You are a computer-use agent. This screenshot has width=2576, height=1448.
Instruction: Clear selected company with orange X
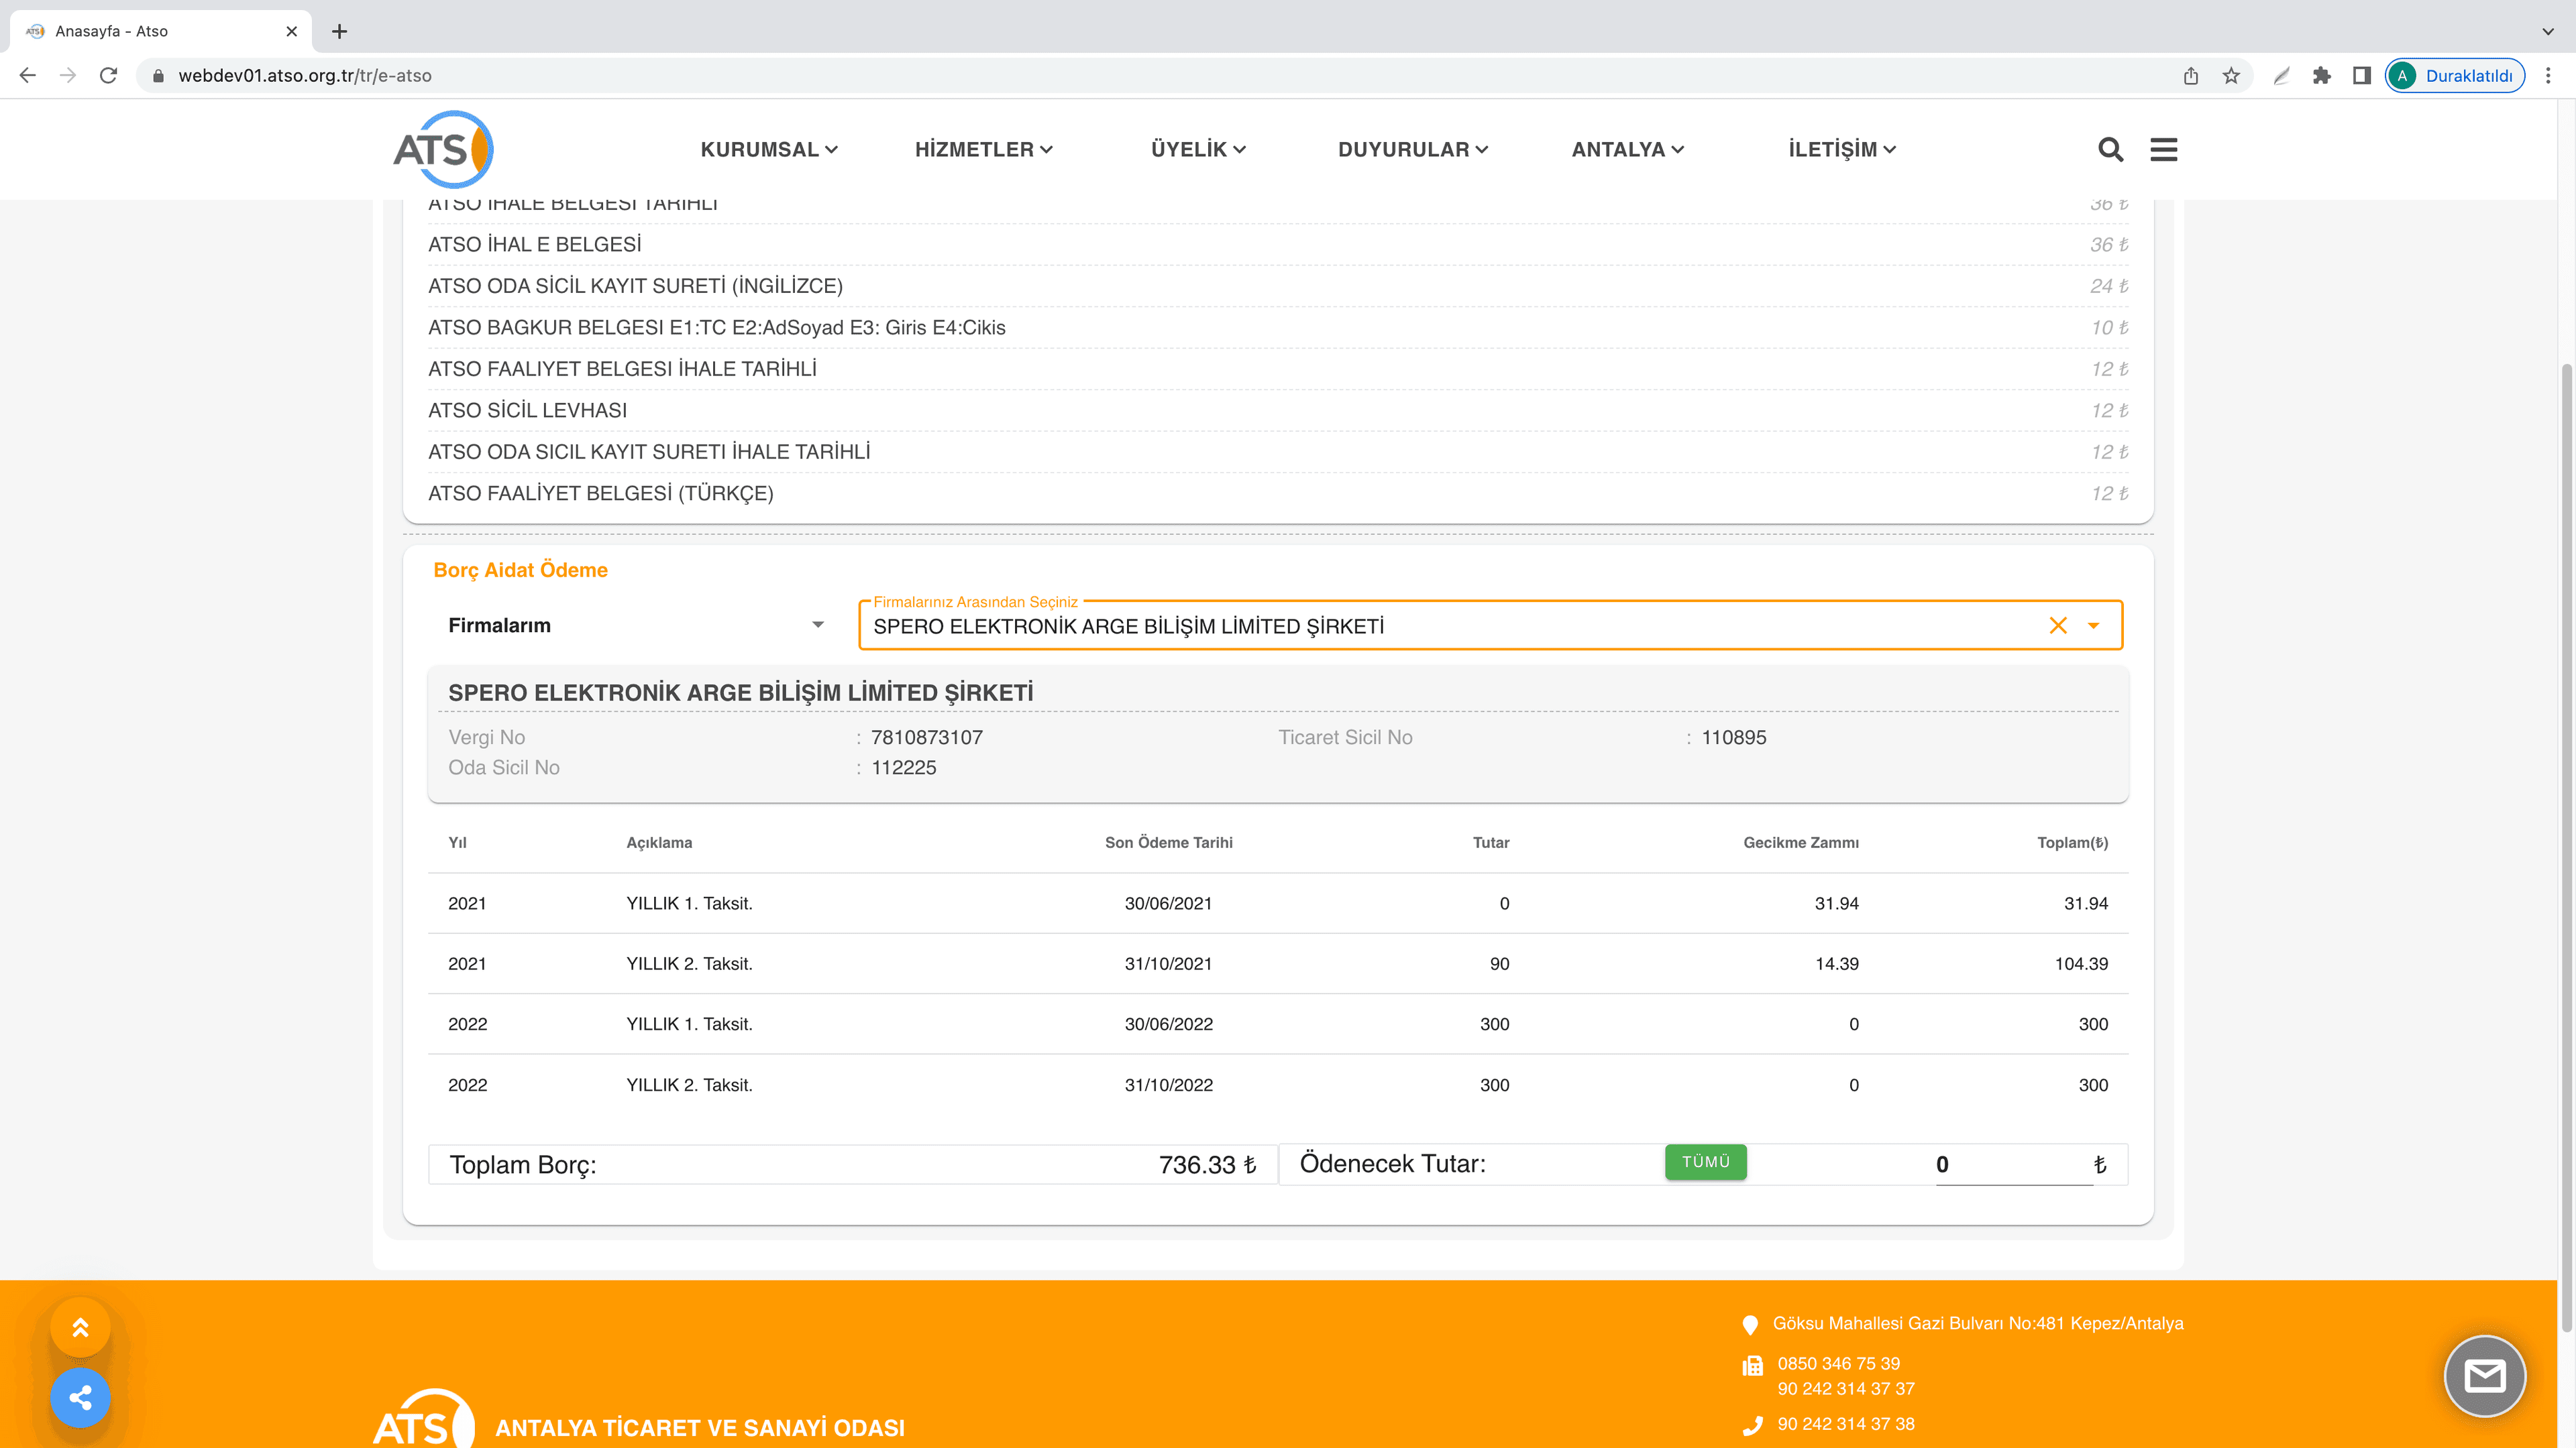click(2058, 625)
